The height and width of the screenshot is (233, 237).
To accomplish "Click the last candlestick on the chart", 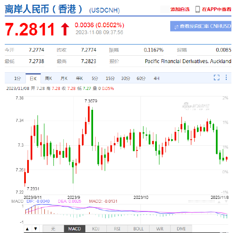I will [227, 158].
